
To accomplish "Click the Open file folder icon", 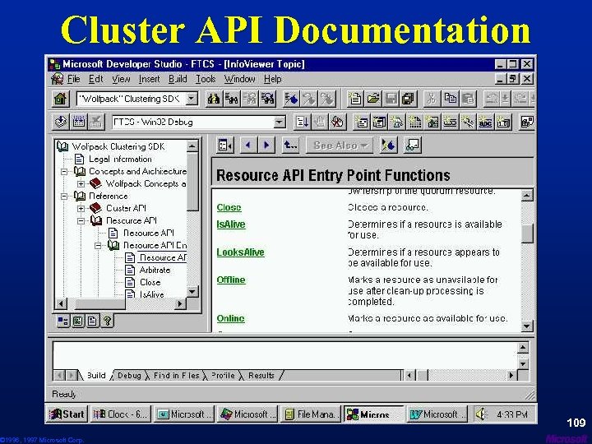I will tap(373, 99).
